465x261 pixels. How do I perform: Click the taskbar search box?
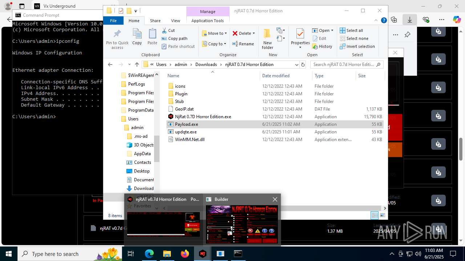pos(69,254)
